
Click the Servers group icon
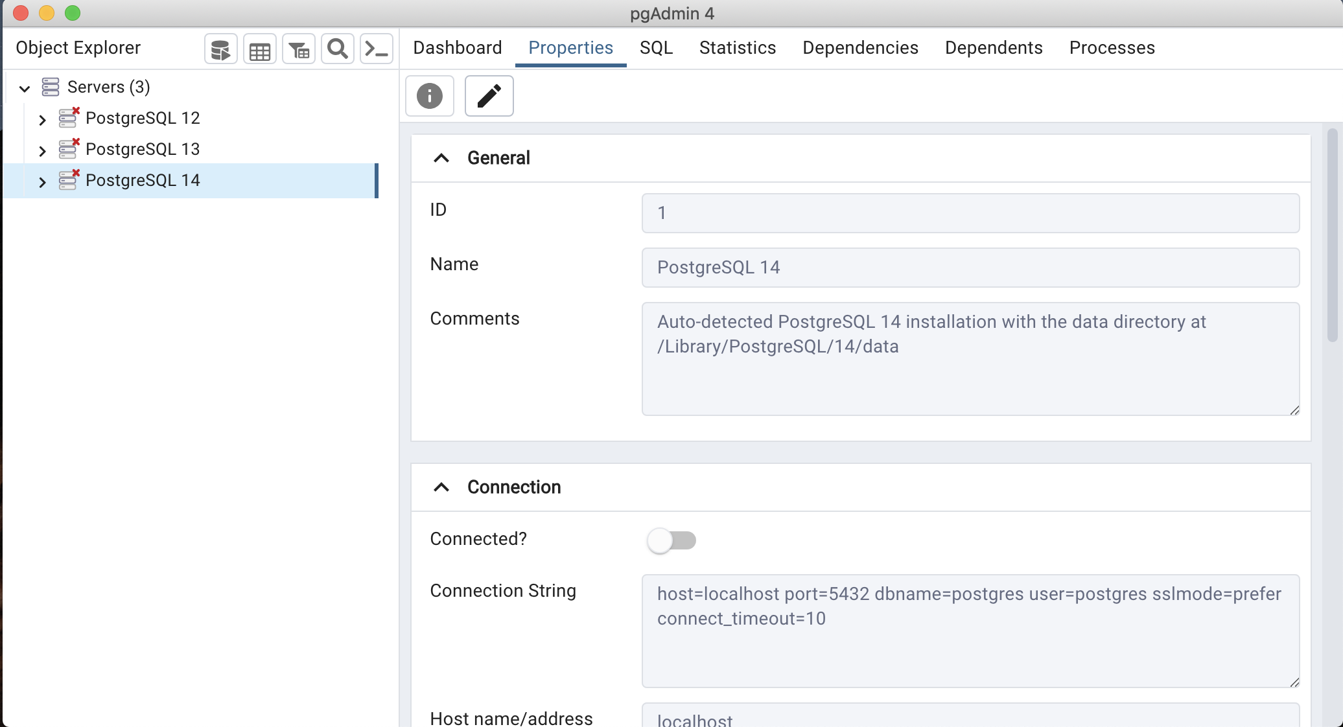(x=51, y=87)
